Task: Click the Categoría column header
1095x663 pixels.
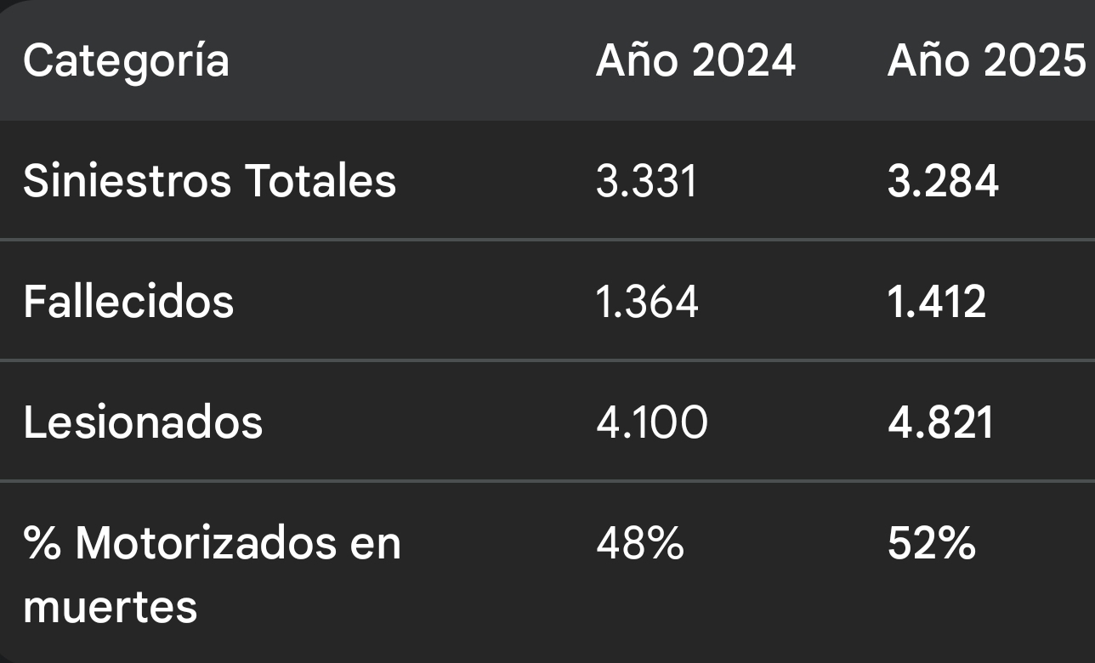Action: point(126,62)
